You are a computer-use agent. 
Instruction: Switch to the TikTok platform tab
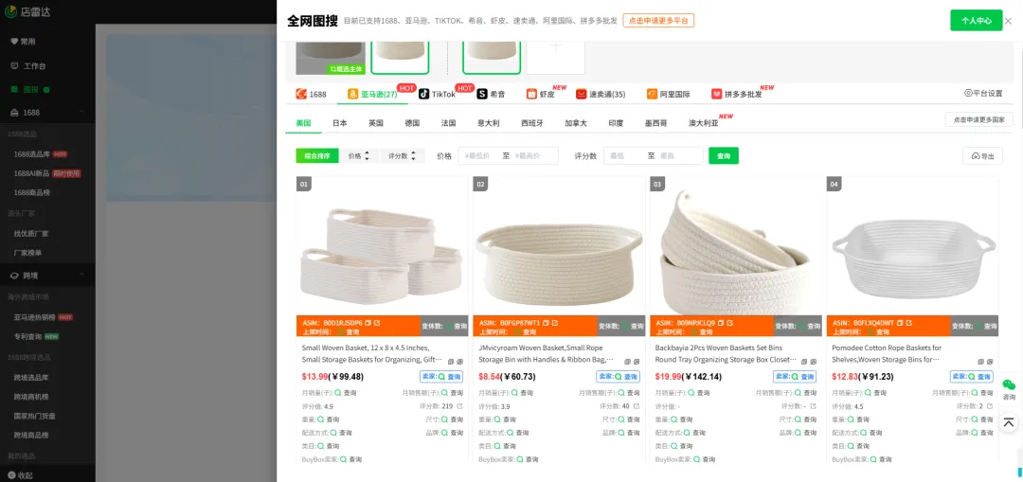point(437,94)
